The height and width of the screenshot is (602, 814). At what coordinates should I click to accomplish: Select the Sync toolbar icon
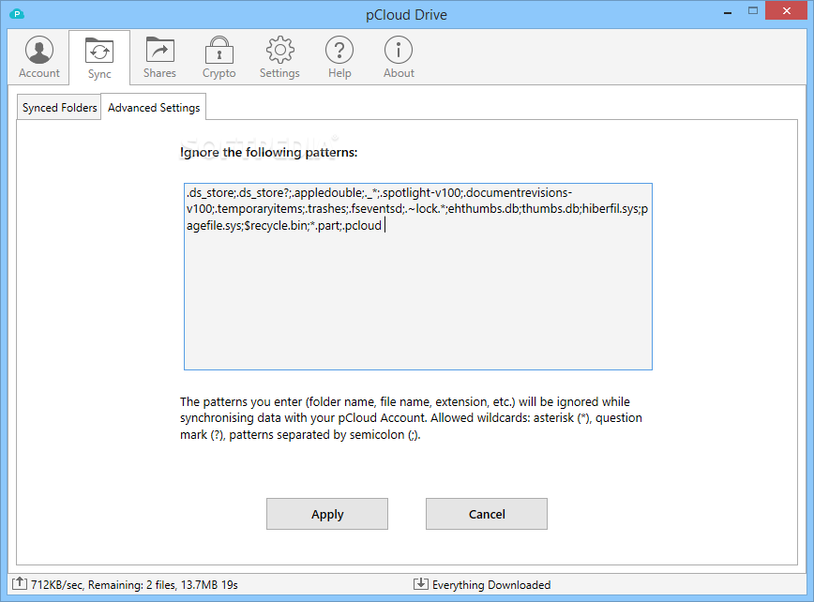(99, 57)
